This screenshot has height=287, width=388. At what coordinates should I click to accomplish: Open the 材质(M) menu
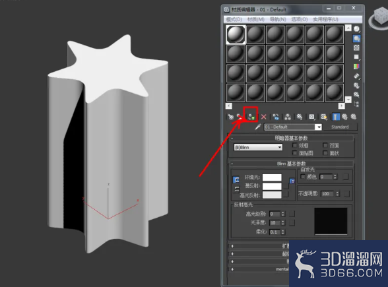pos(256,19)
